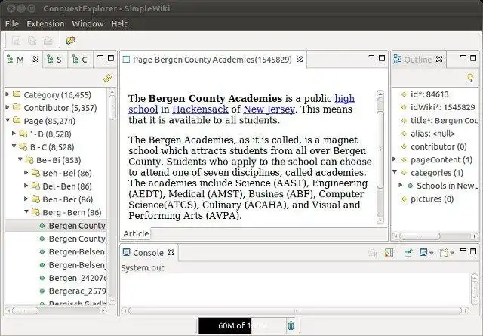Click the 60M heap status bar
Viewport: 483px width, 336px height.
coord(241,326)
